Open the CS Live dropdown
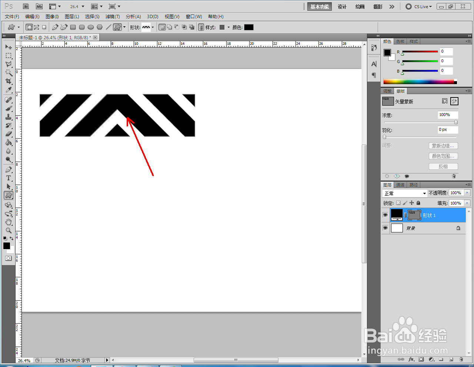This screenshot has width=474, height=367. [x=419, y=7]
